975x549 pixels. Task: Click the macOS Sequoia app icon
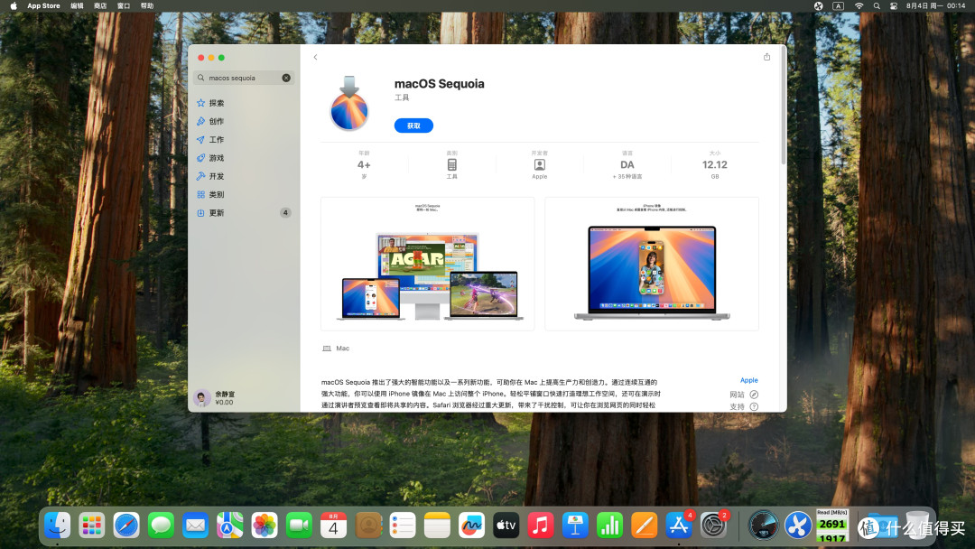pyautogui.click(x=349, y=104)
